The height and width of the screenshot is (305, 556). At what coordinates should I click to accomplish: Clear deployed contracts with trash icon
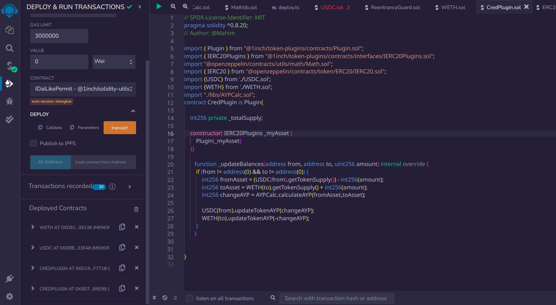coord(136,209)
